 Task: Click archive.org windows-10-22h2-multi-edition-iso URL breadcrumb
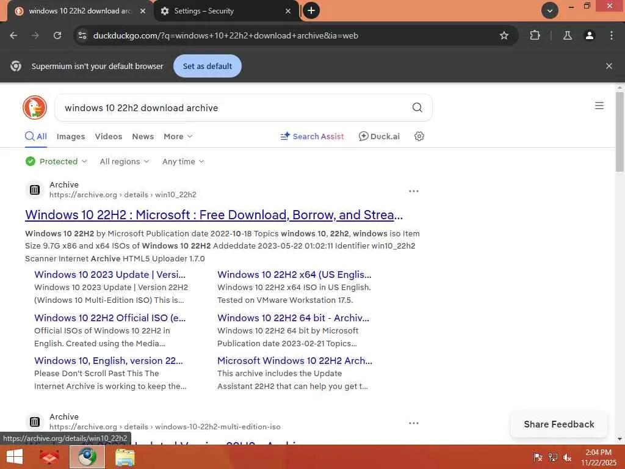click(165, 427)
